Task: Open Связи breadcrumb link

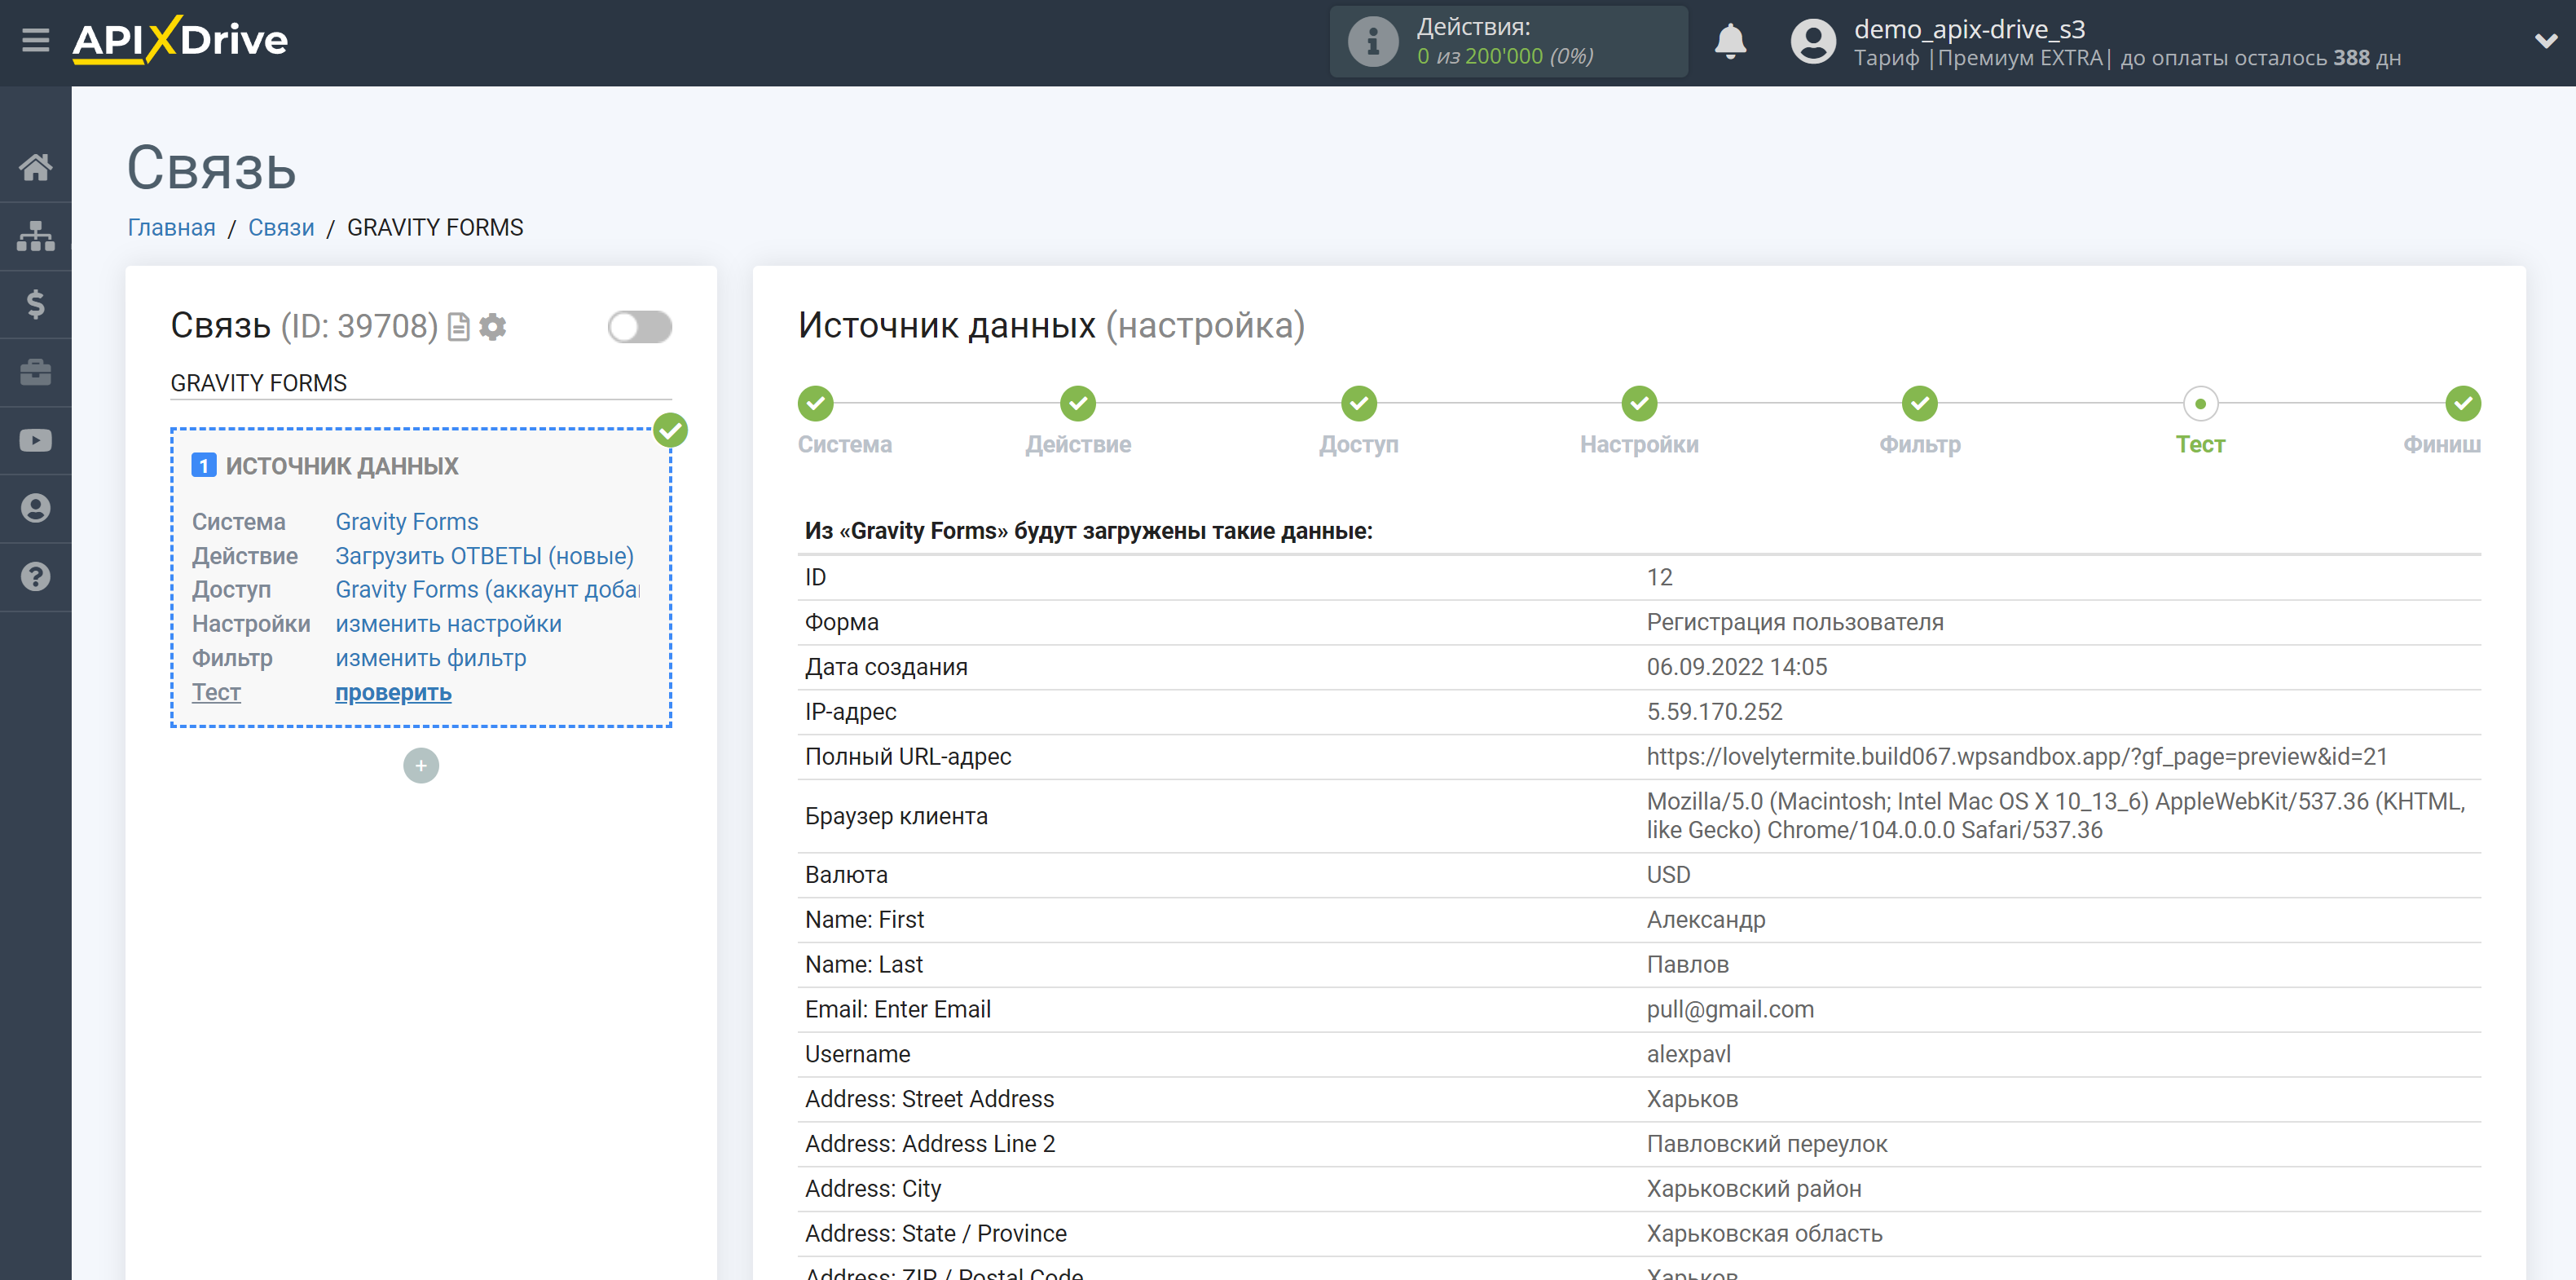Action: point(281,228)
